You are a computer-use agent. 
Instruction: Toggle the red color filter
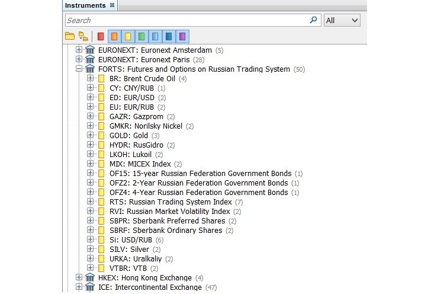101,36
